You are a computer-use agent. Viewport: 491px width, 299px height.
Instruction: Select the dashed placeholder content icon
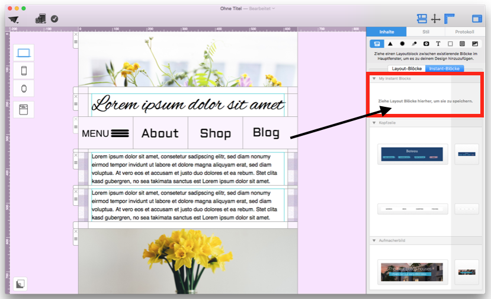450,44
